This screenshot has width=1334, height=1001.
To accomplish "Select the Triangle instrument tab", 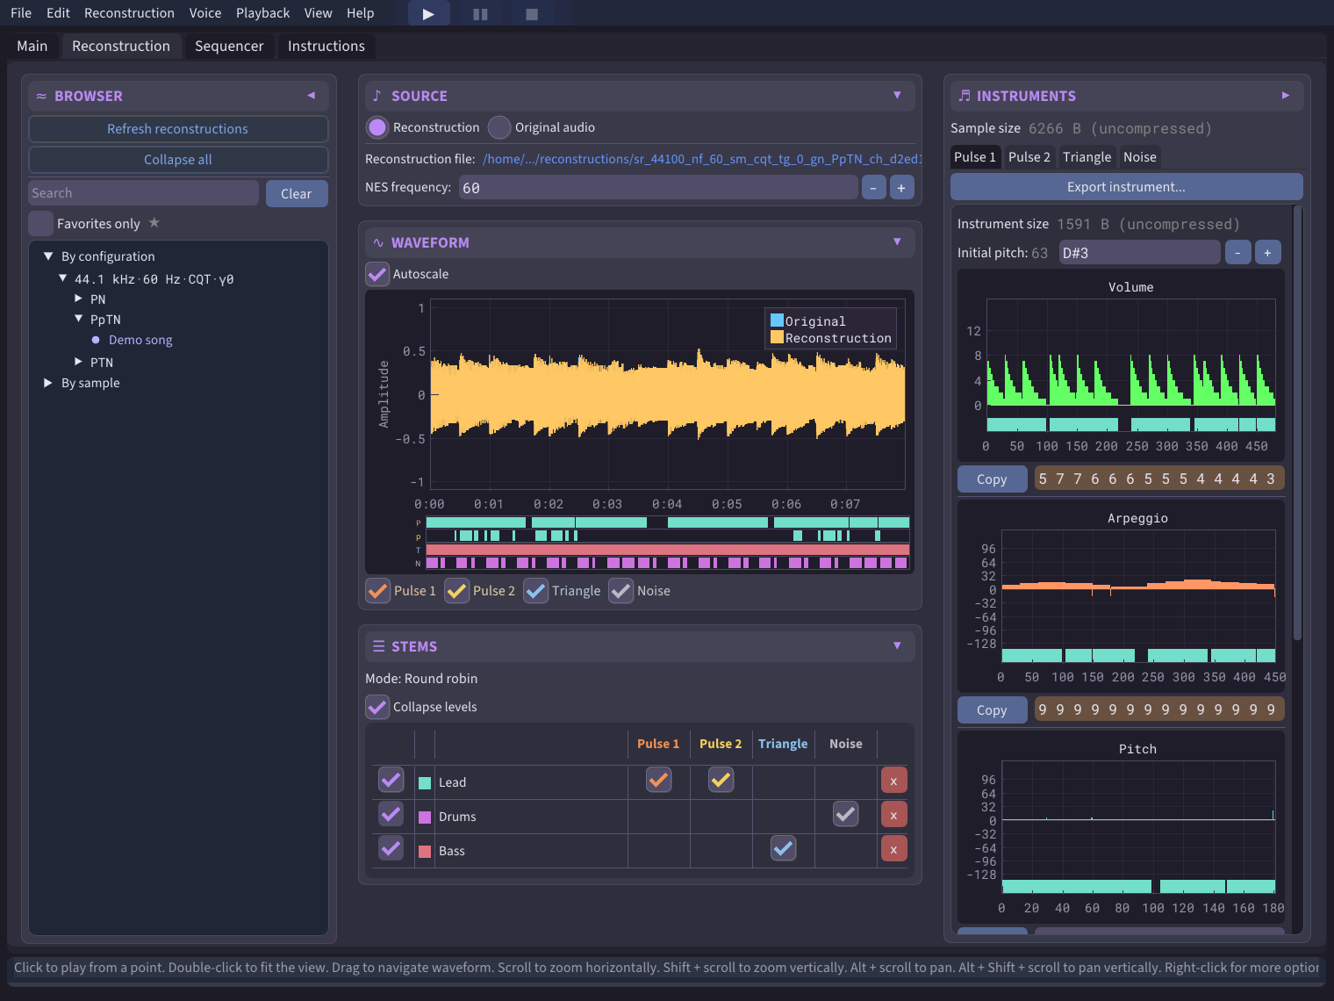I will pos(1087,157).
